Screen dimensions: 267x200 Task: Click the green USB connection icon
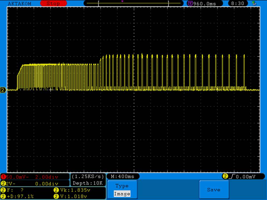tap(254, 3)
